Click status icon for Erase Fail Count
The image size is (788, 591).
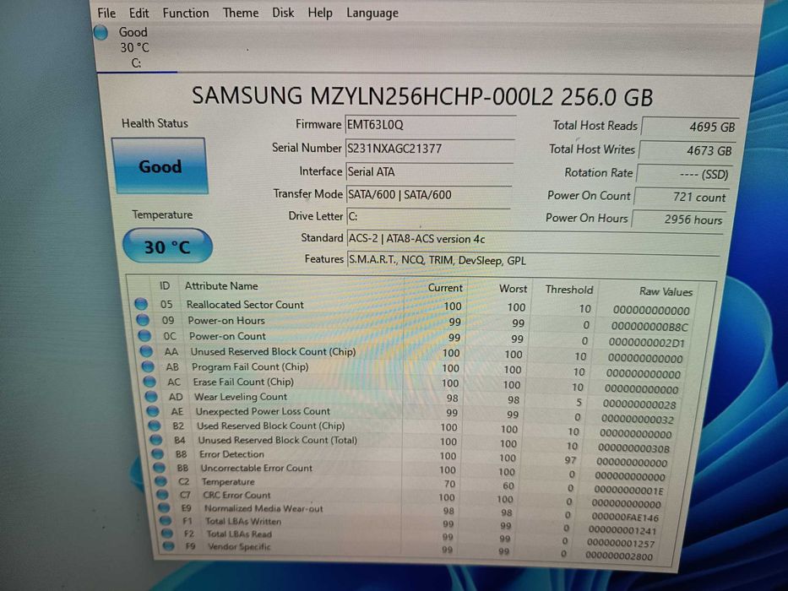[149, 382]
